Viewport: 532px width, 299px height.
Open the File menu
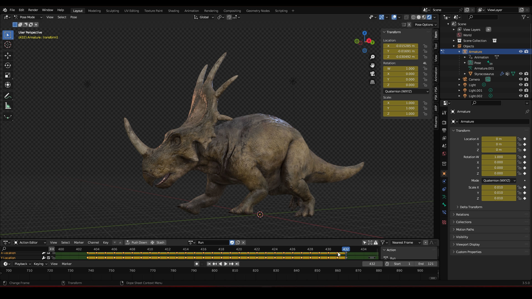12,10
